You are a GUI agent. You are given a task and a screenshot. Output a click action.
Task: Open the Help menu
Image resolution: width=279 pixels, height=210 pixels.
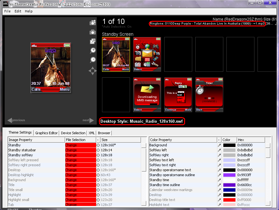pos(29,11)
